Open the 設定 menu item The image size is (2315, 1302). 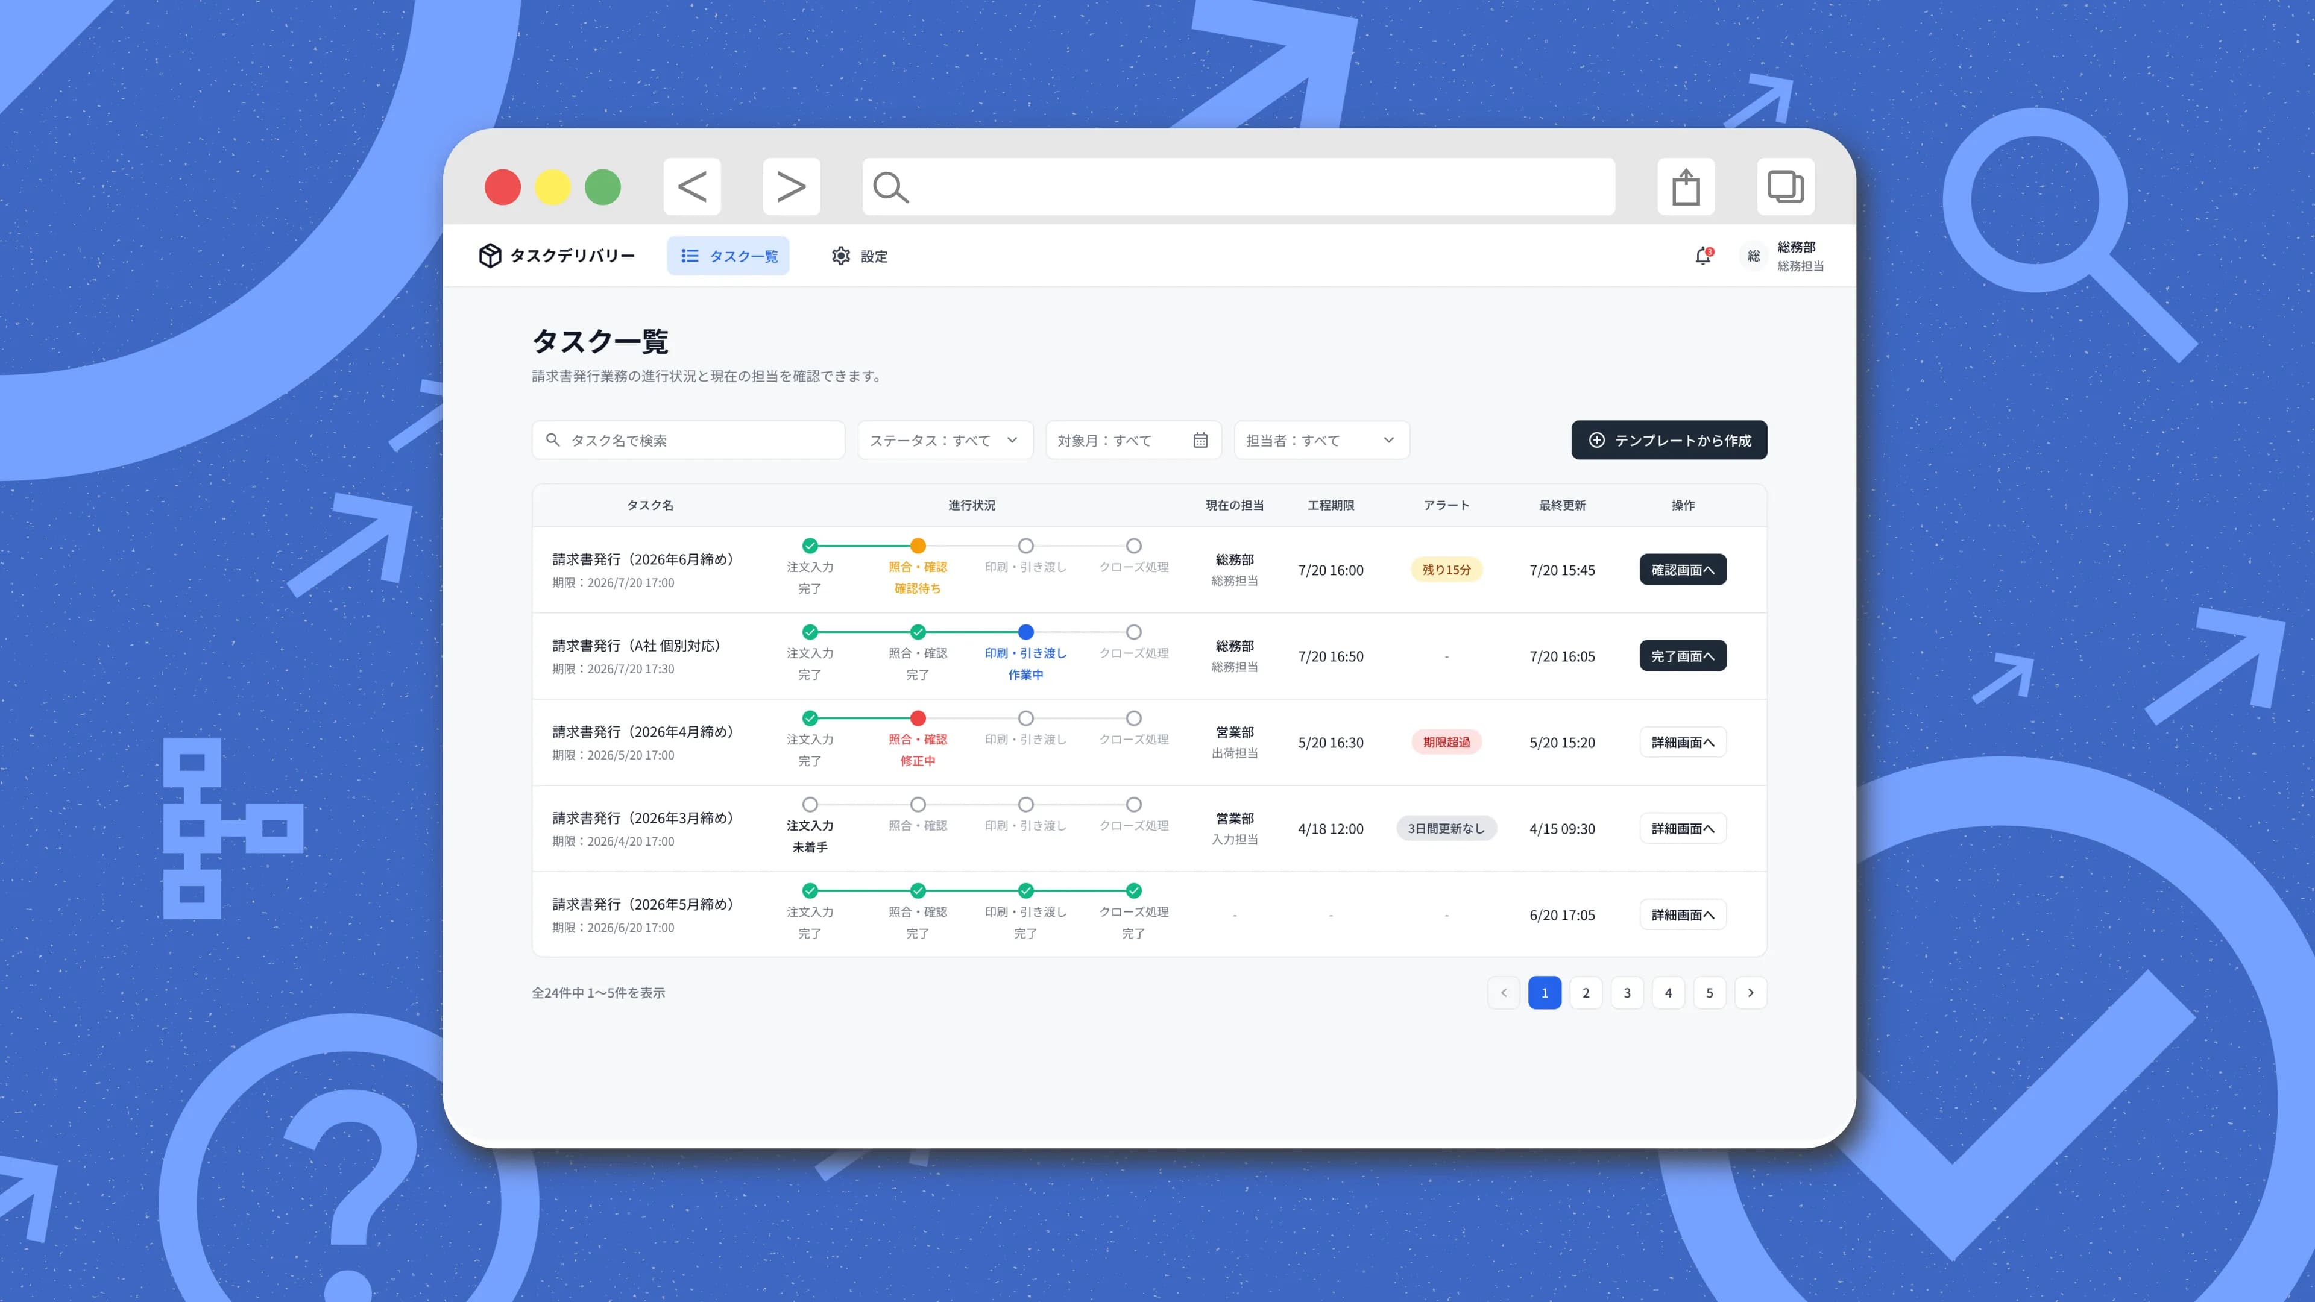(859, 256)
